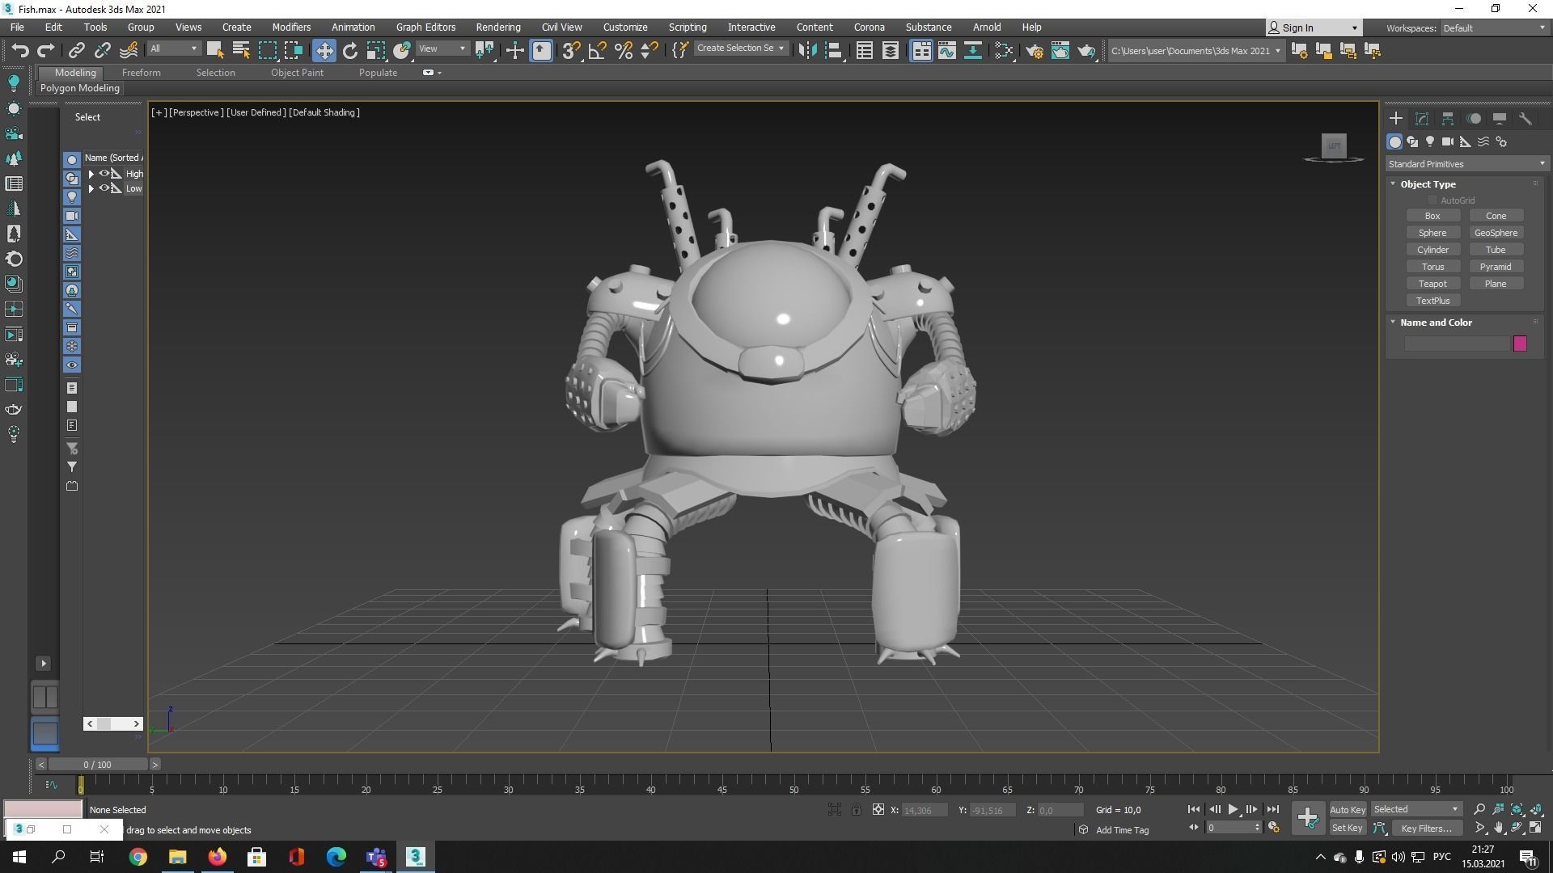Toggle the Angle Snap icon in the toolbar
Image resolution: width=1553 pixels, height=873 pixels.
pyautogui.click(x=597, y=51)
